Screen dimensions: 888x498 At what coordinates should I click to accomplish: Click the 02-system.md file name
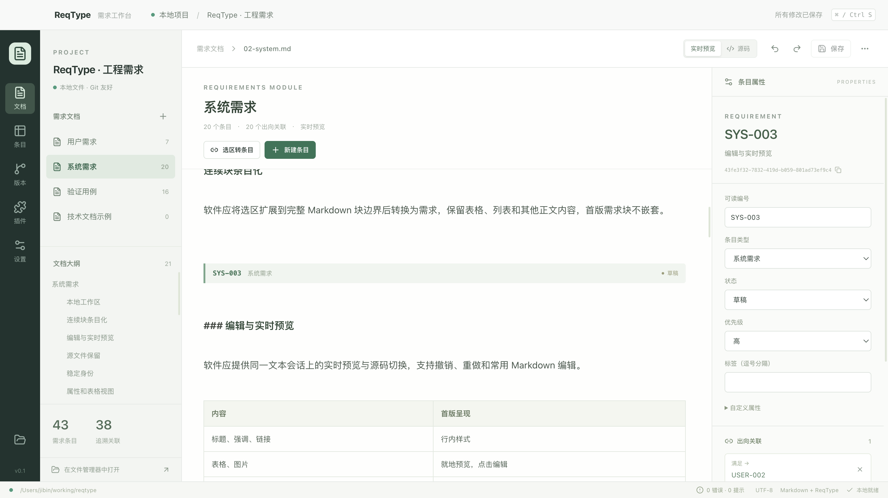[x=267, y=49]
